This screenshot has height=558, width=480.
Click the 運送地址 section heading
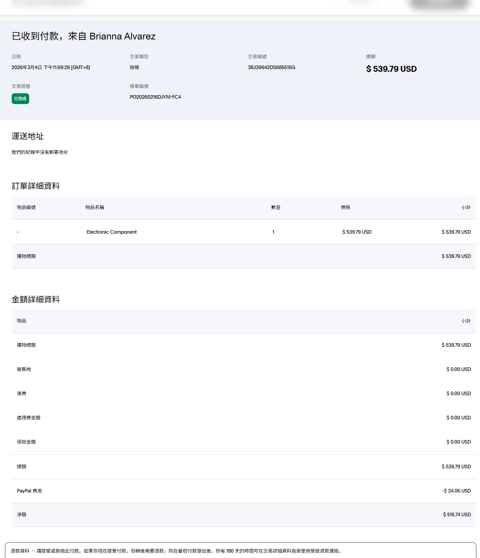(x=27, y=136)
